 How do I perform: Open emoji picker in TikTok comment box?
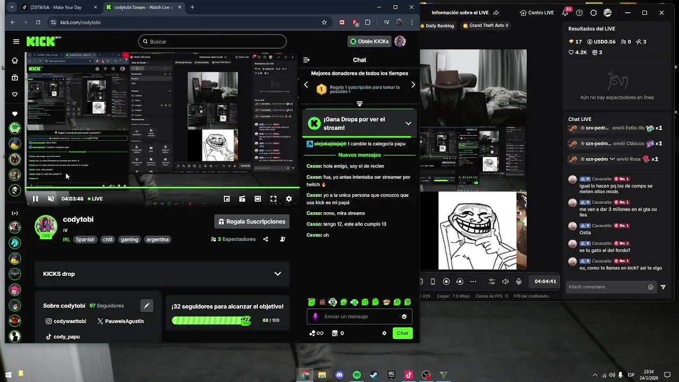tap(651, 287)
